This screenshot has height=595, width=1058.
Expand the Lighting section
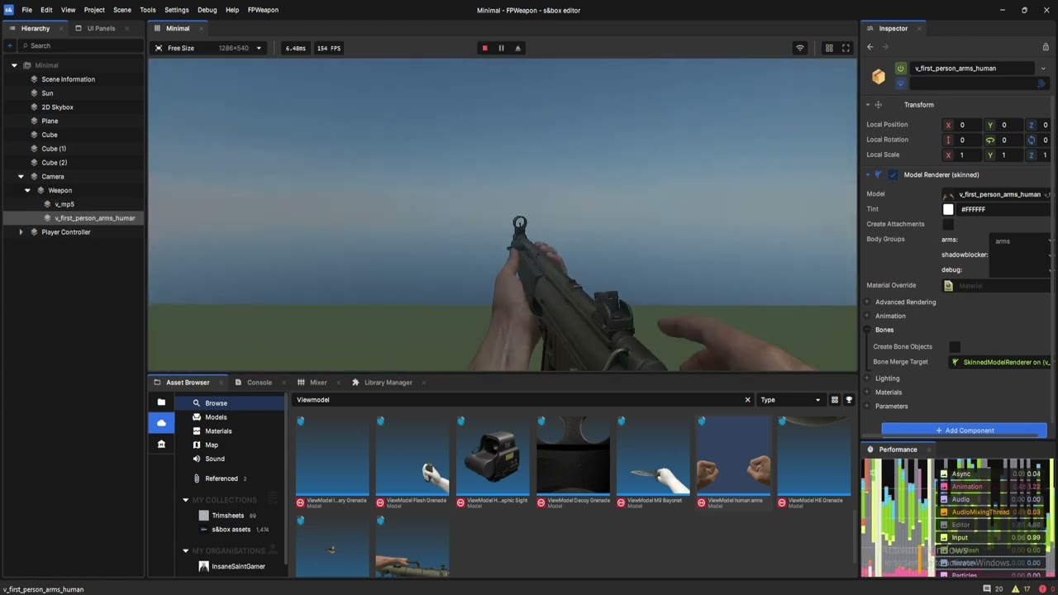click(887, 378)
